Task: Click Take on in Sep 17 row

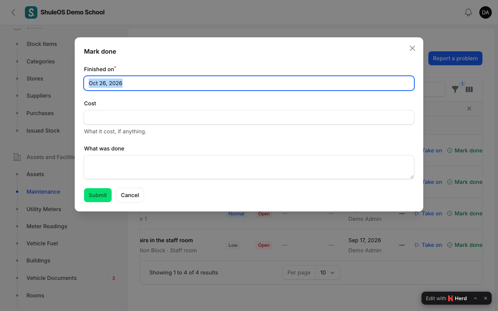Action: [428, 245]
